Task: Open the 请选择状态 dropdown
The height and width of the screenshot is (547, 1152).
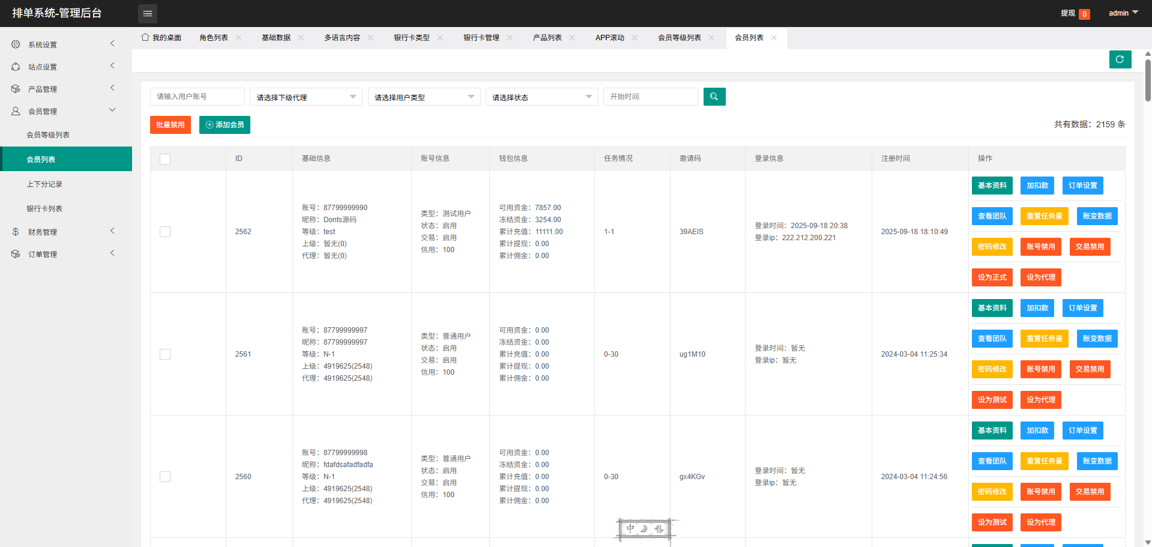Action: pos(541,97)
